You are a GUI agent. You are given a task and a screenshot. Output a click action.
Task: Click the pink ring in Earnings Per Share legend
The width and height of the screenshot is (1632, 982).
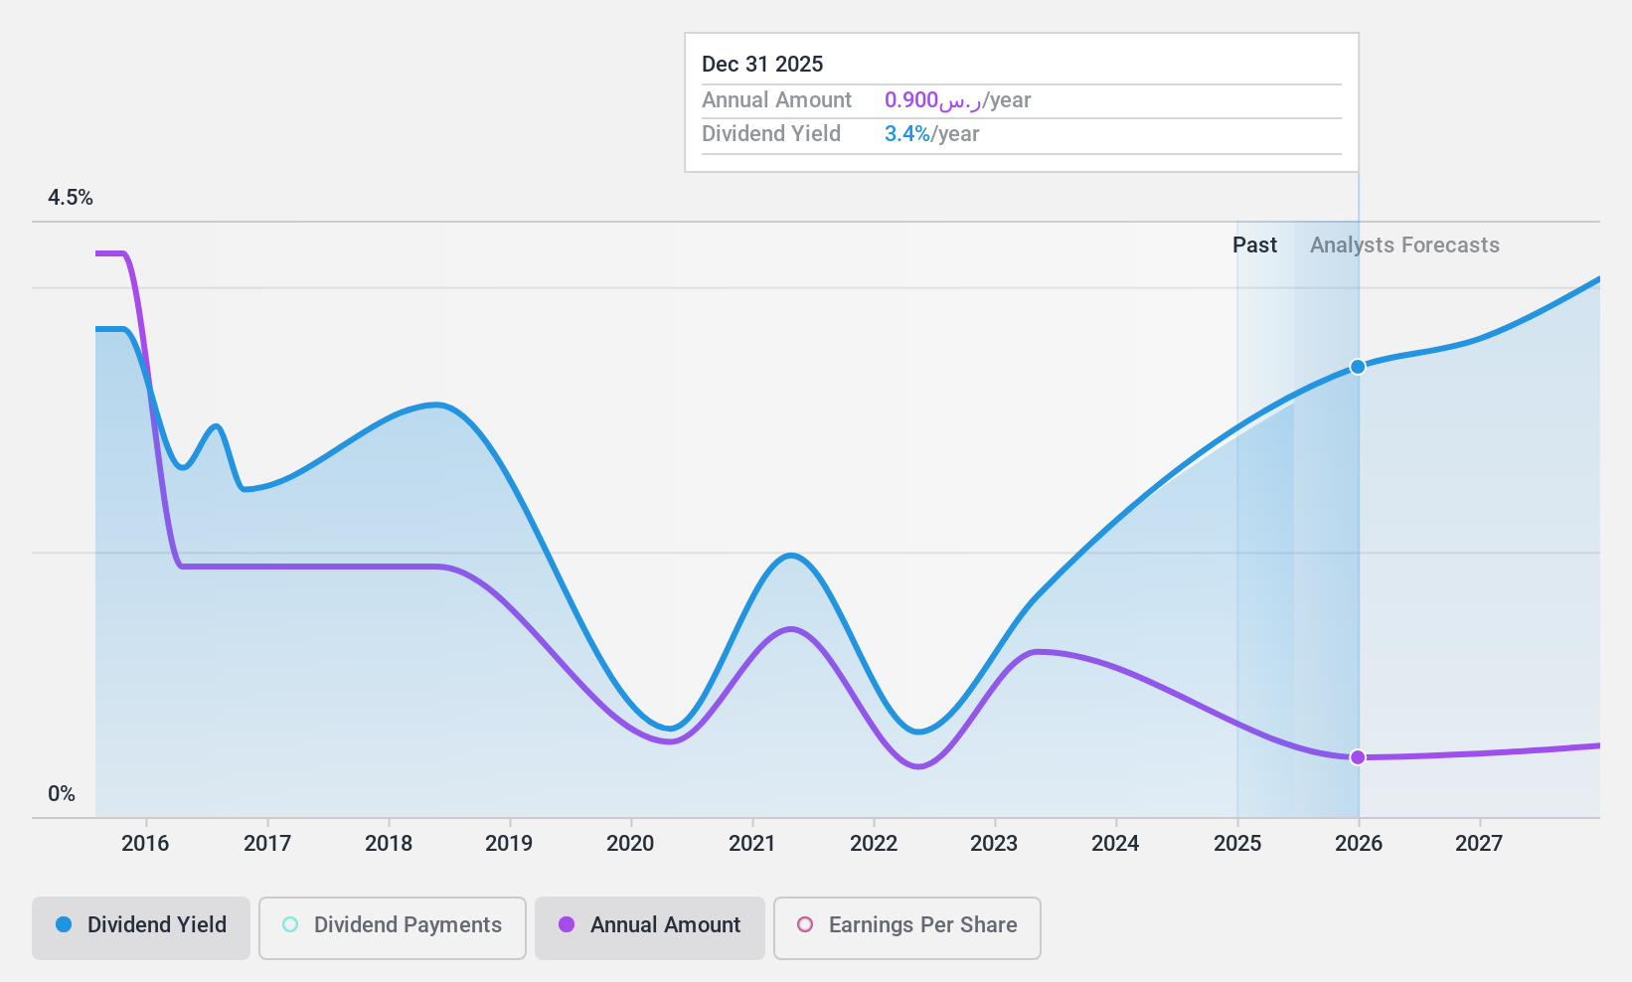point(805,924)
